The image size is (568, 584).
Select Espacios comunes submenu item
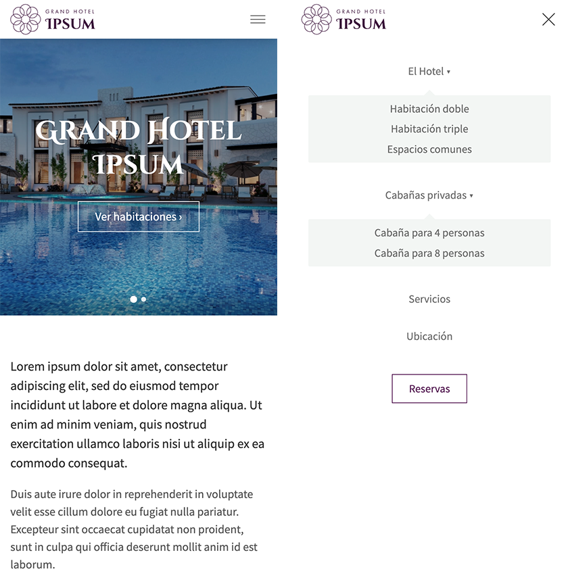429,149
